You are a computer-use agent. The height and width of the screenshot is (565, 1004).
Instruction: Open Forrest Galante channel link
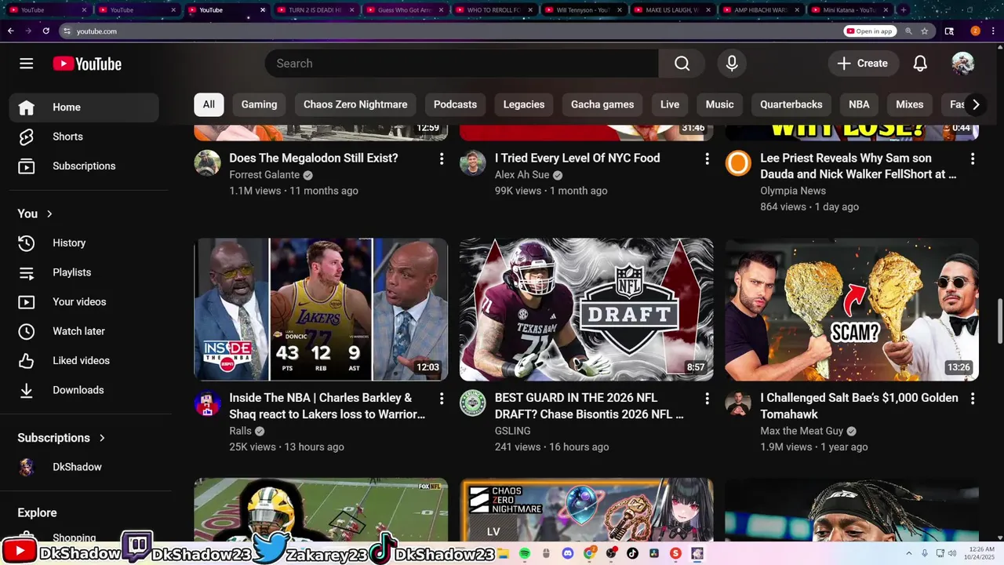tap(264, 175)
